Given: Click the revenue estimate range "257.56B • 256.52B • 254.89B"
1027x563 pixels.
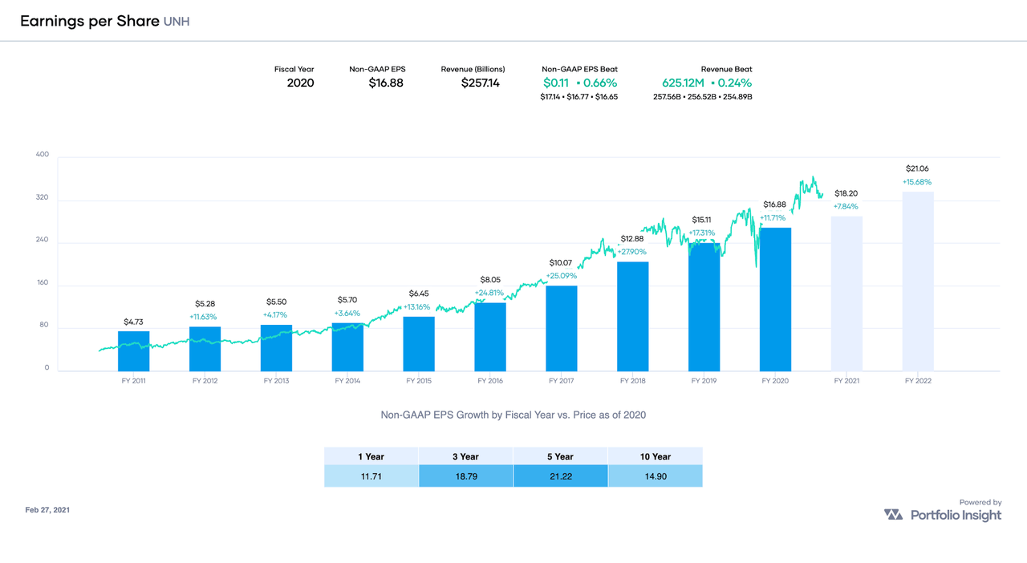Looking at the screenshot, I should click(703, 97).
